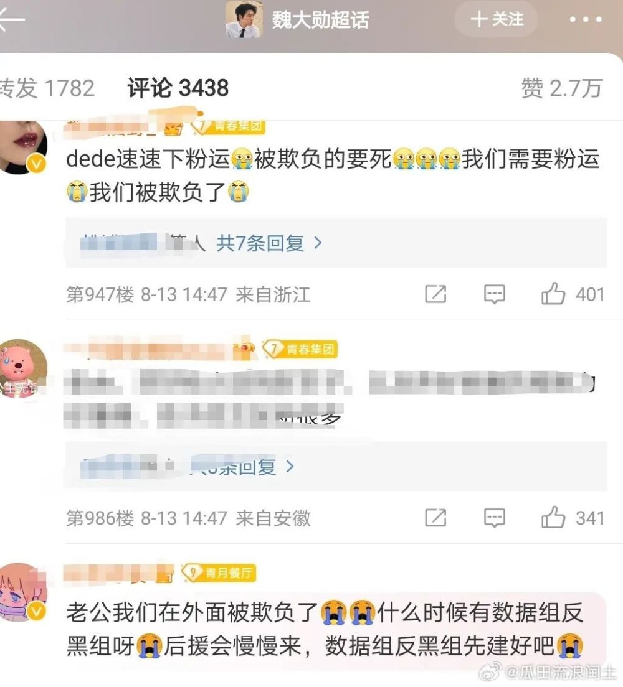Reply to the comment on floor 986

[x=495, y=518]
